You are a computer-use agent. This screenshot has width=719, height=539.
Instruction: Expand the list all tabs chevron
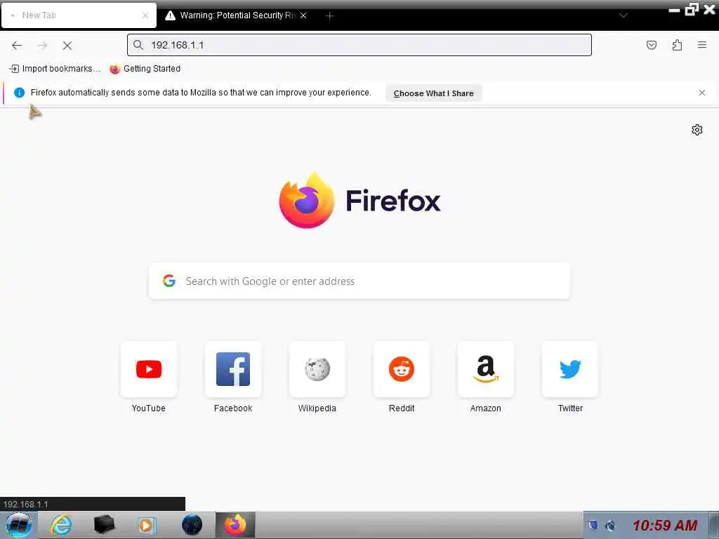pyautogui.click(x=624, y=15)
